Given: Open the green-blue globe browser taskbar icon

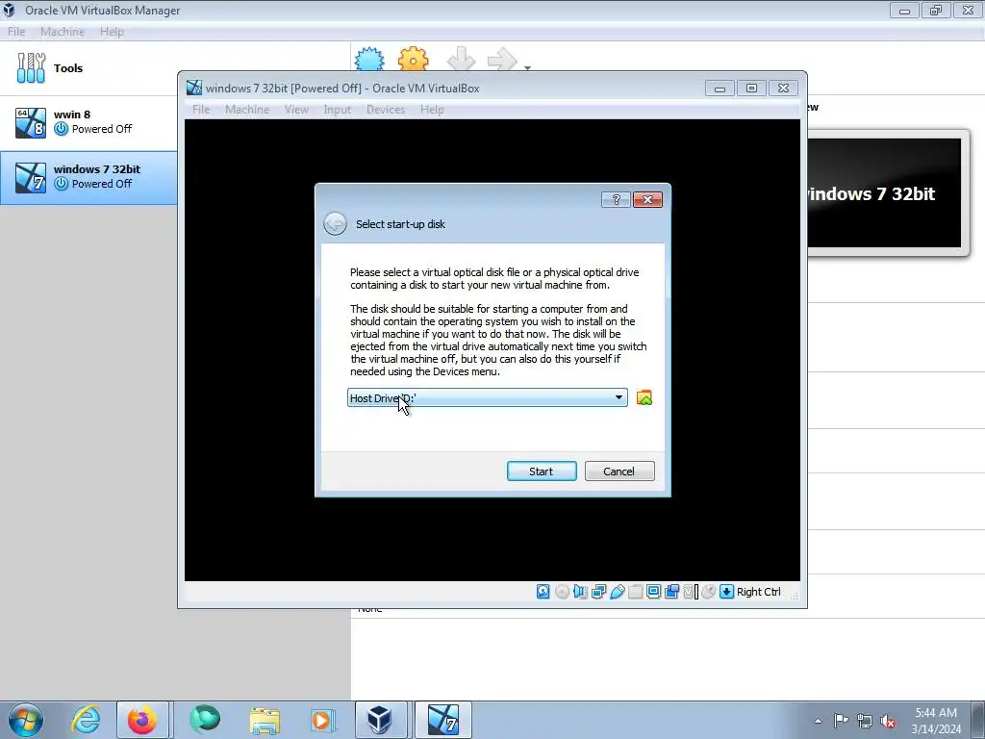Looking at the screenshot, I should [205, 720].
